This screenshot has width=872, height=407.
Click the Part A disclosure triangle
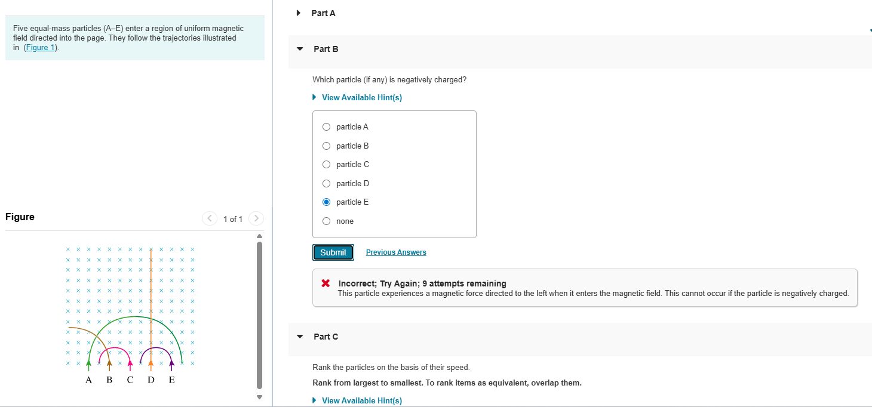pyautogui.click(x=298, y=13)
